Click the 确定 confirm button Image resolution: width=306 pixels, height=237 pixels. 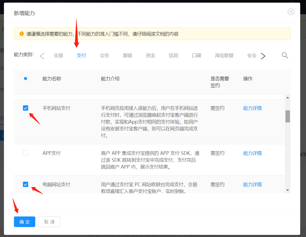coord(24,222)
